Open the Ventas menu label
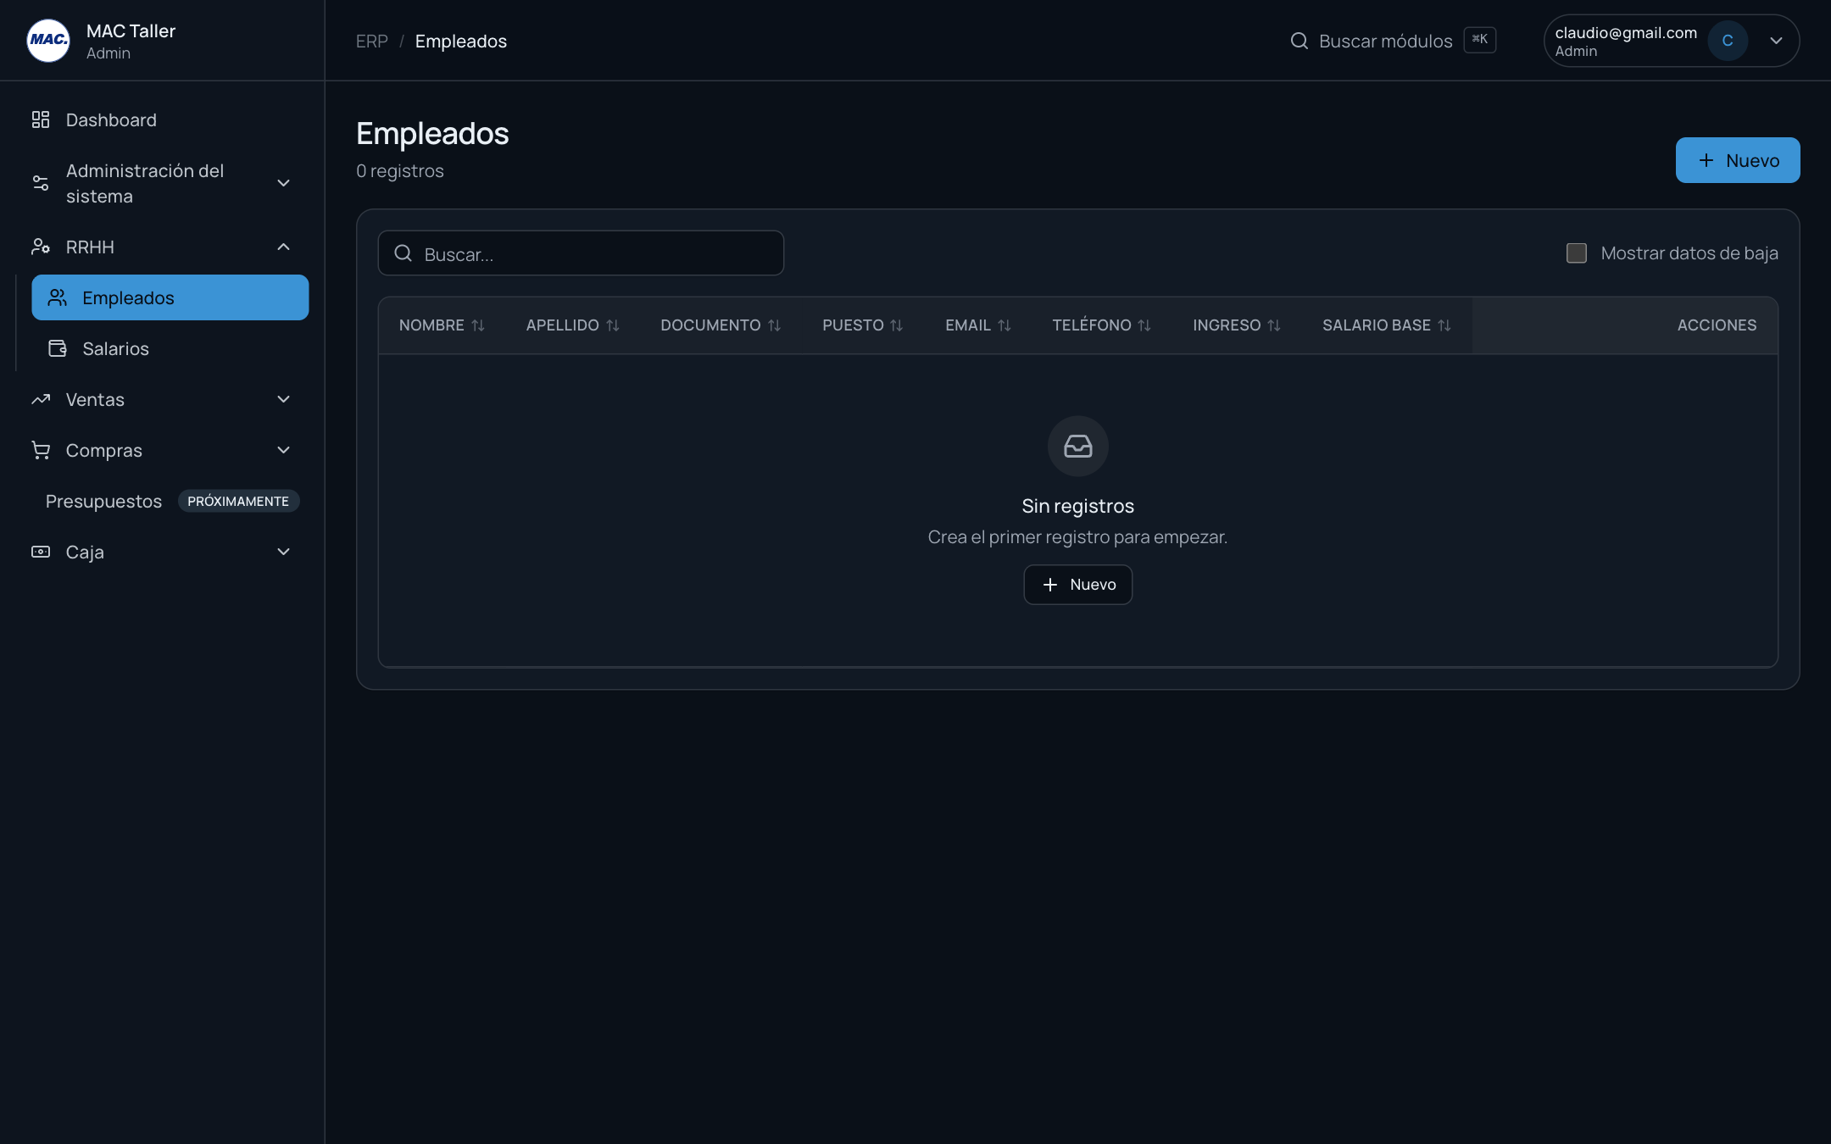This screenshot has height=1144, width=1831. (x=95, y=400)
